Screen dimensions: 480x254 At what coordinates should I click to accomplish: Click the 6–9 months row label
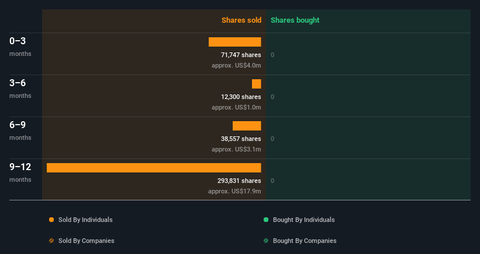coord(20,130)
